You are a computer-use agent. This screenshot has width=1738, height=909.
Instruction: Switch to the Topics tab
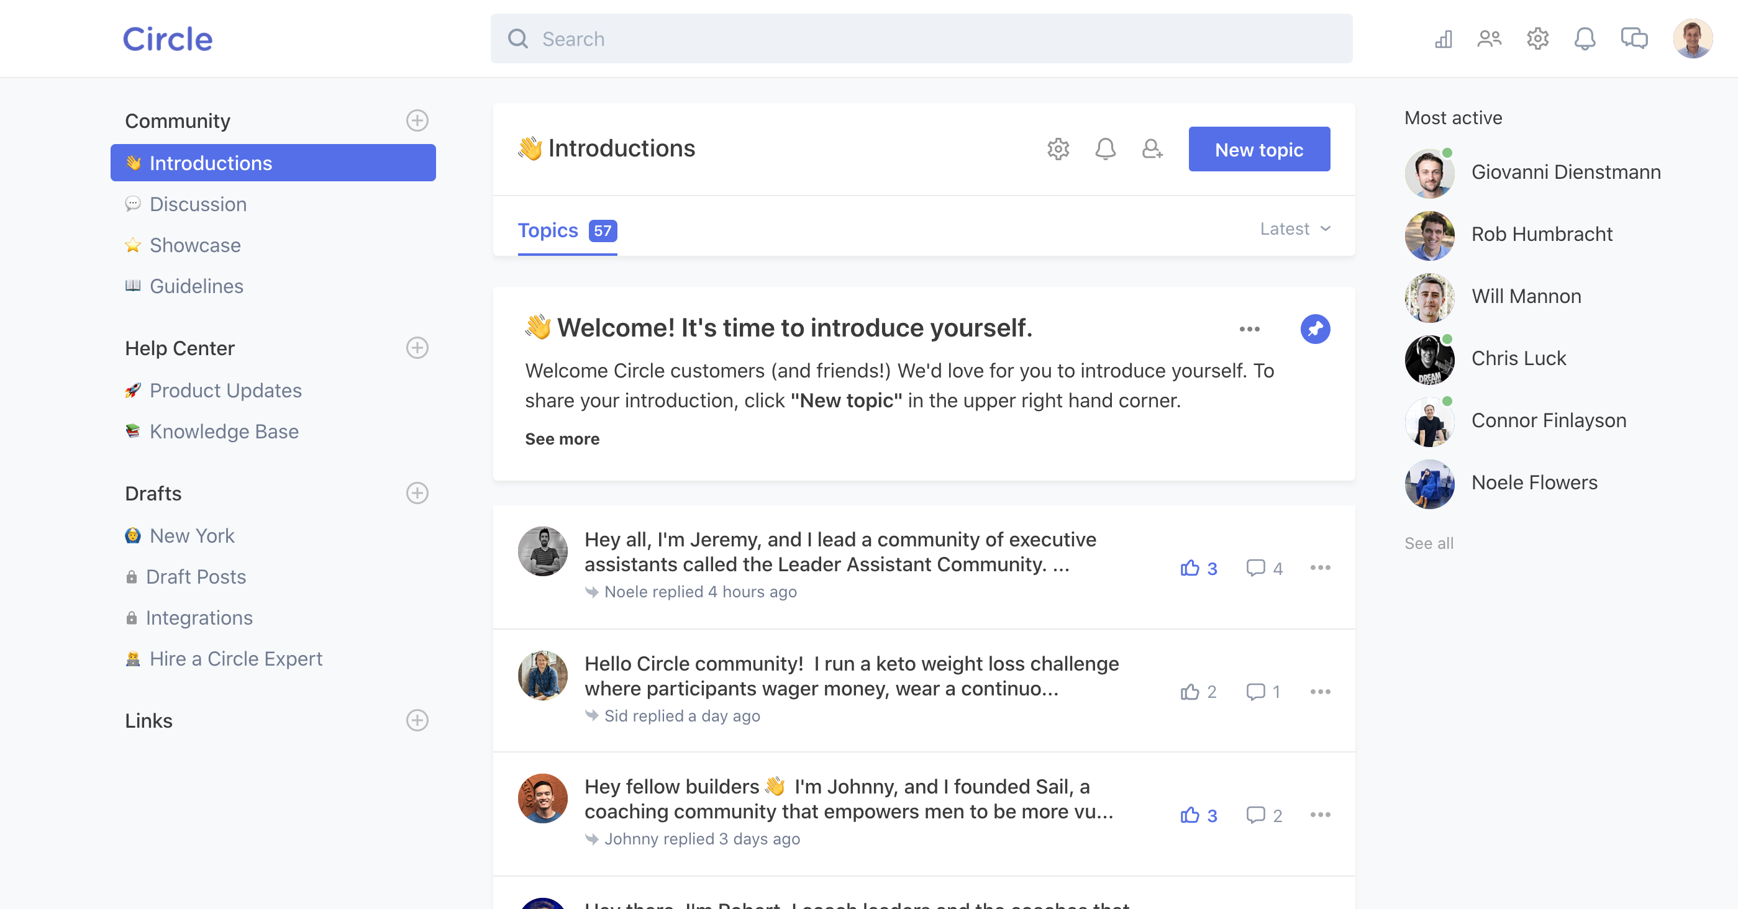[567, 230]
